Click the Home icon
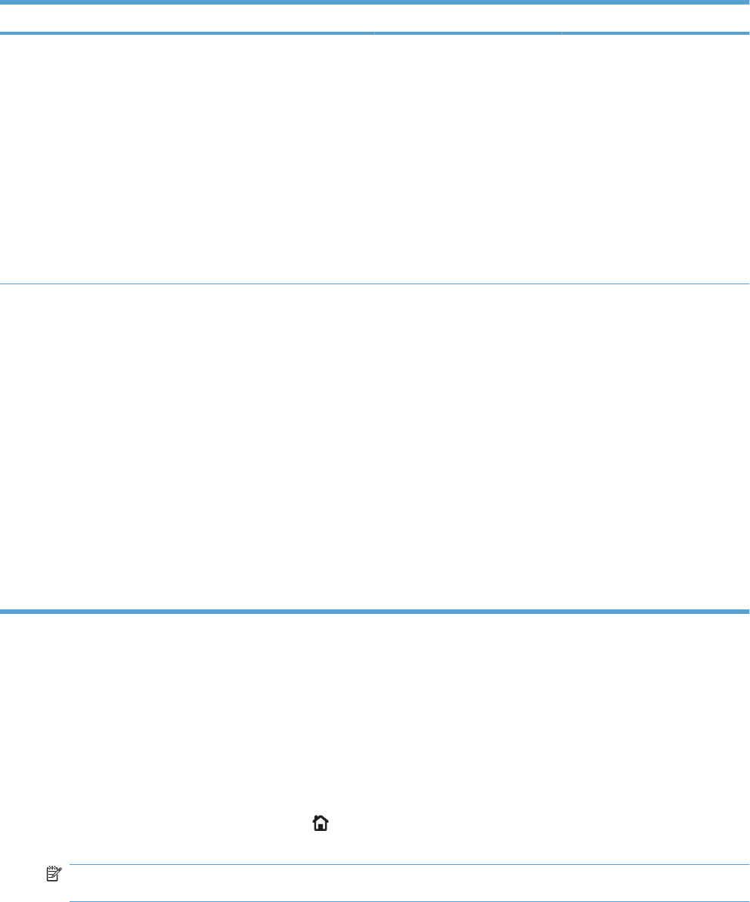Image resolution: width=750 pixels, height=902 pixels. [321, 823]
